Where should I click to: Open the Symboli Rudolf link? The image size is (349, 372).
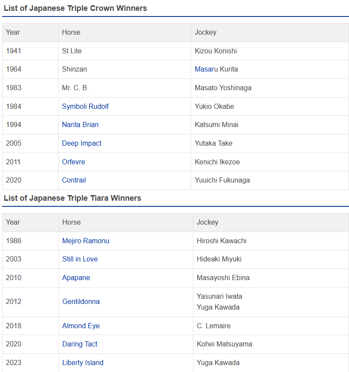tap(85, 106)
